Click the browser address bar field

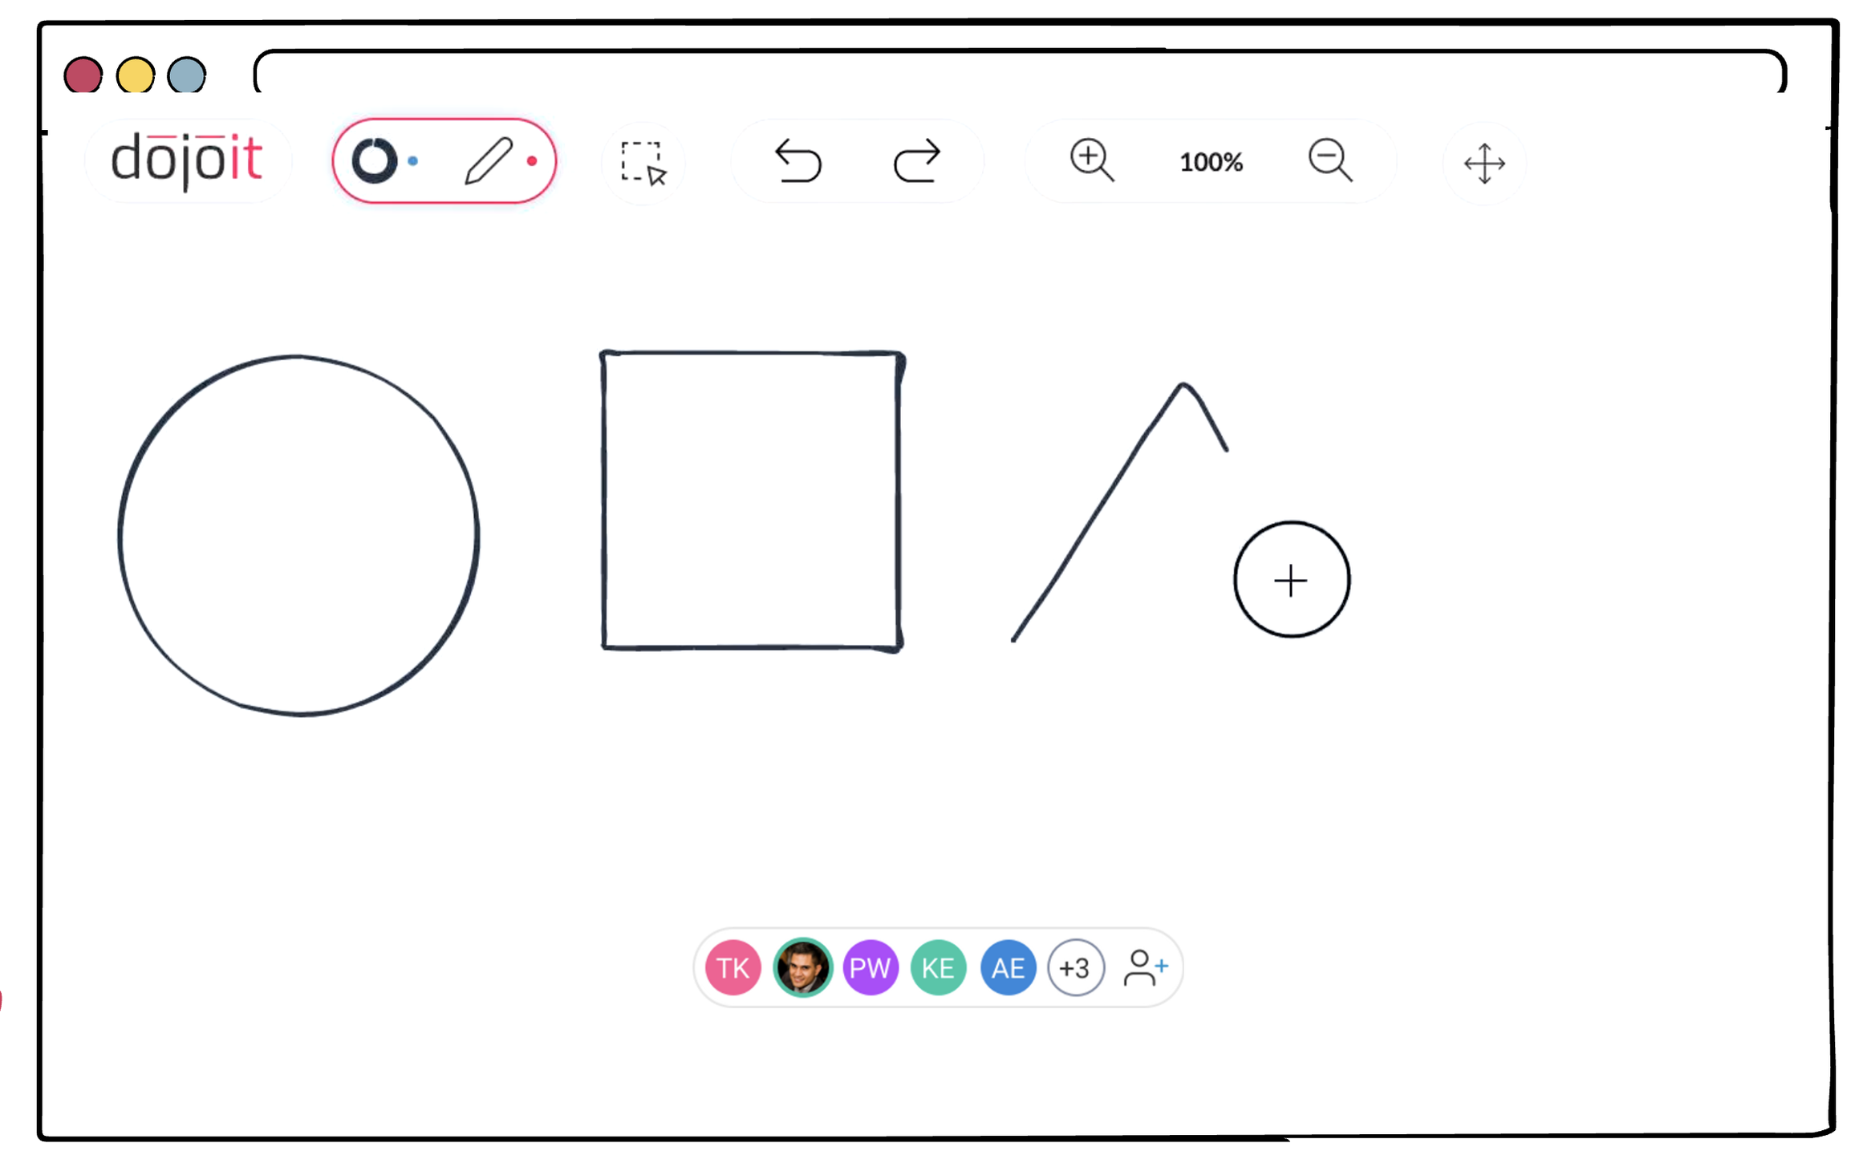pos(1019,74)
